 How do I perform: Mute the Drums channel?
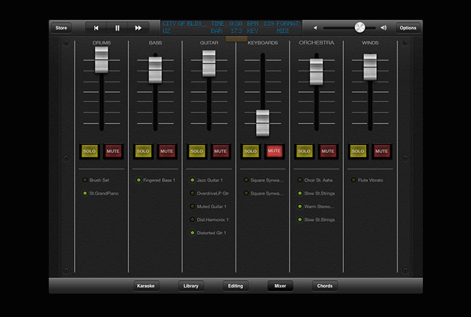tap(113, 151)
